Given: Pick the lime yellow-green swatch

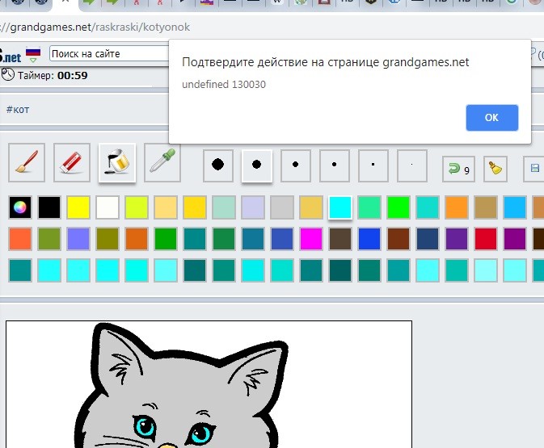Looking at the screenshot, I should coord(137,207).
